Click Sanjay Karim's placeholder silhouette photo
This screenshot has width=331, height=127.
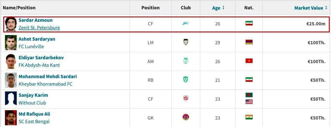(11, 99)
